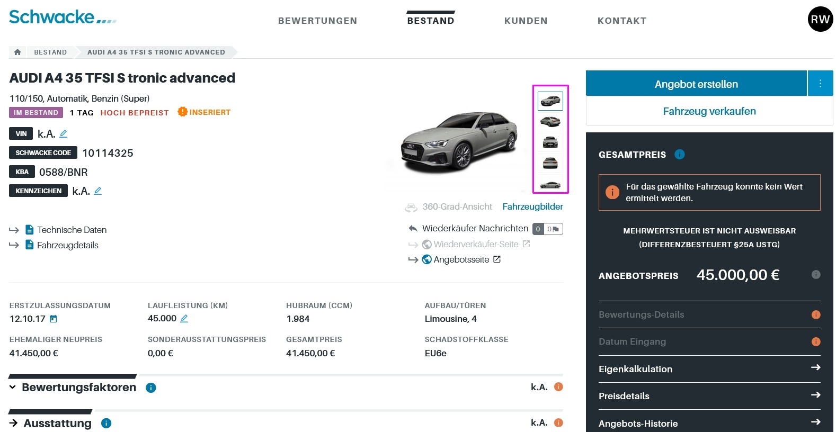
Task: Edit the VIN with pencil icon
Action: click(64, 134)
